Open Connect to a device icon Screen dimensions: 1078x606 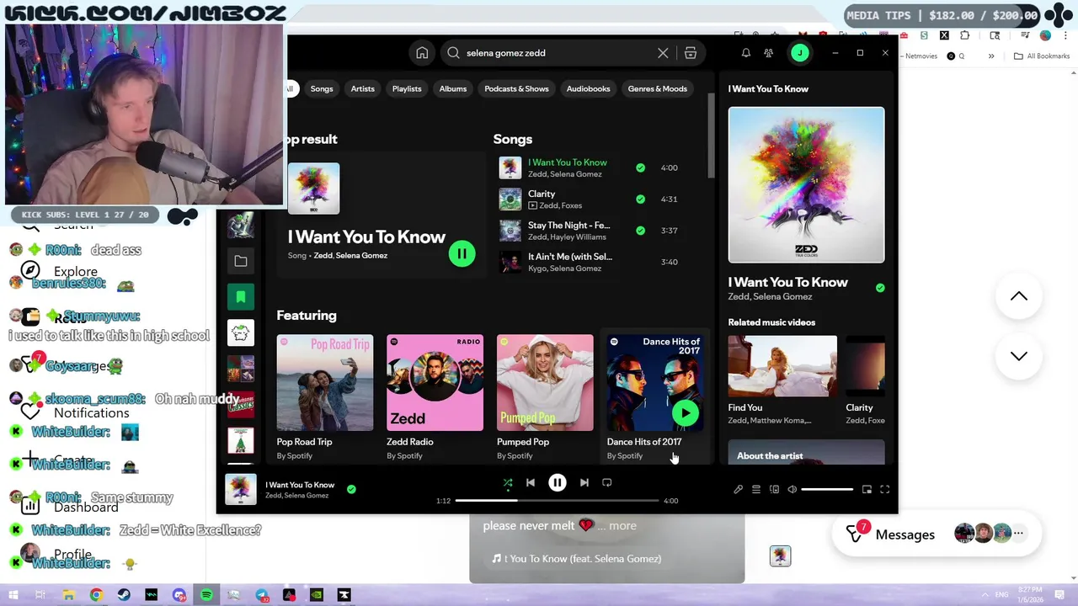pyautogui.click(x=774, y=489)
